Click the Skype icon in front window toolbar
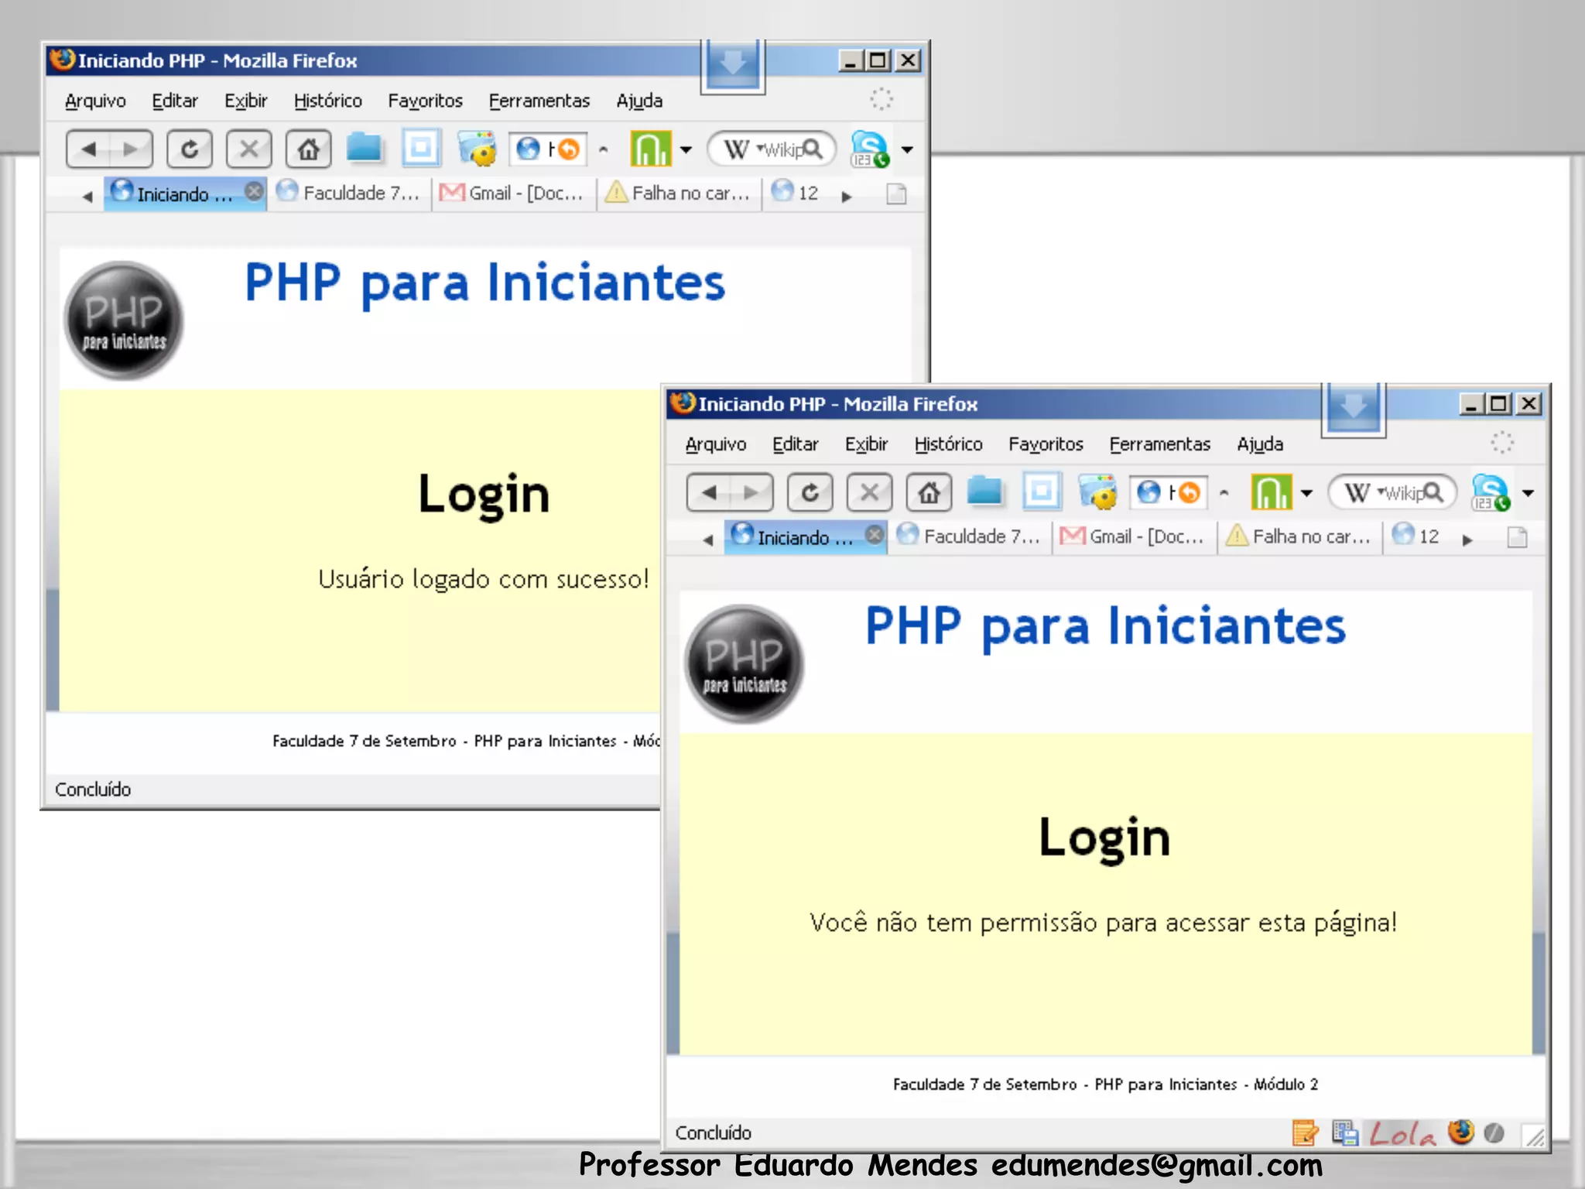 pyautogui.click(x=1490, y=492)
